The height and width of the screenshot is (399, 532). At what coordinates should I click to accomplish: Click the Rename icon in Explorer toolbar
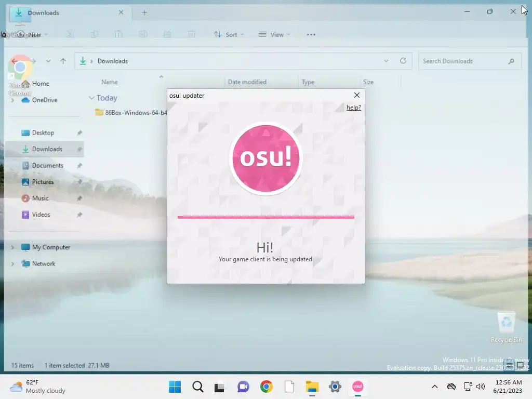[x=143, y=34]
